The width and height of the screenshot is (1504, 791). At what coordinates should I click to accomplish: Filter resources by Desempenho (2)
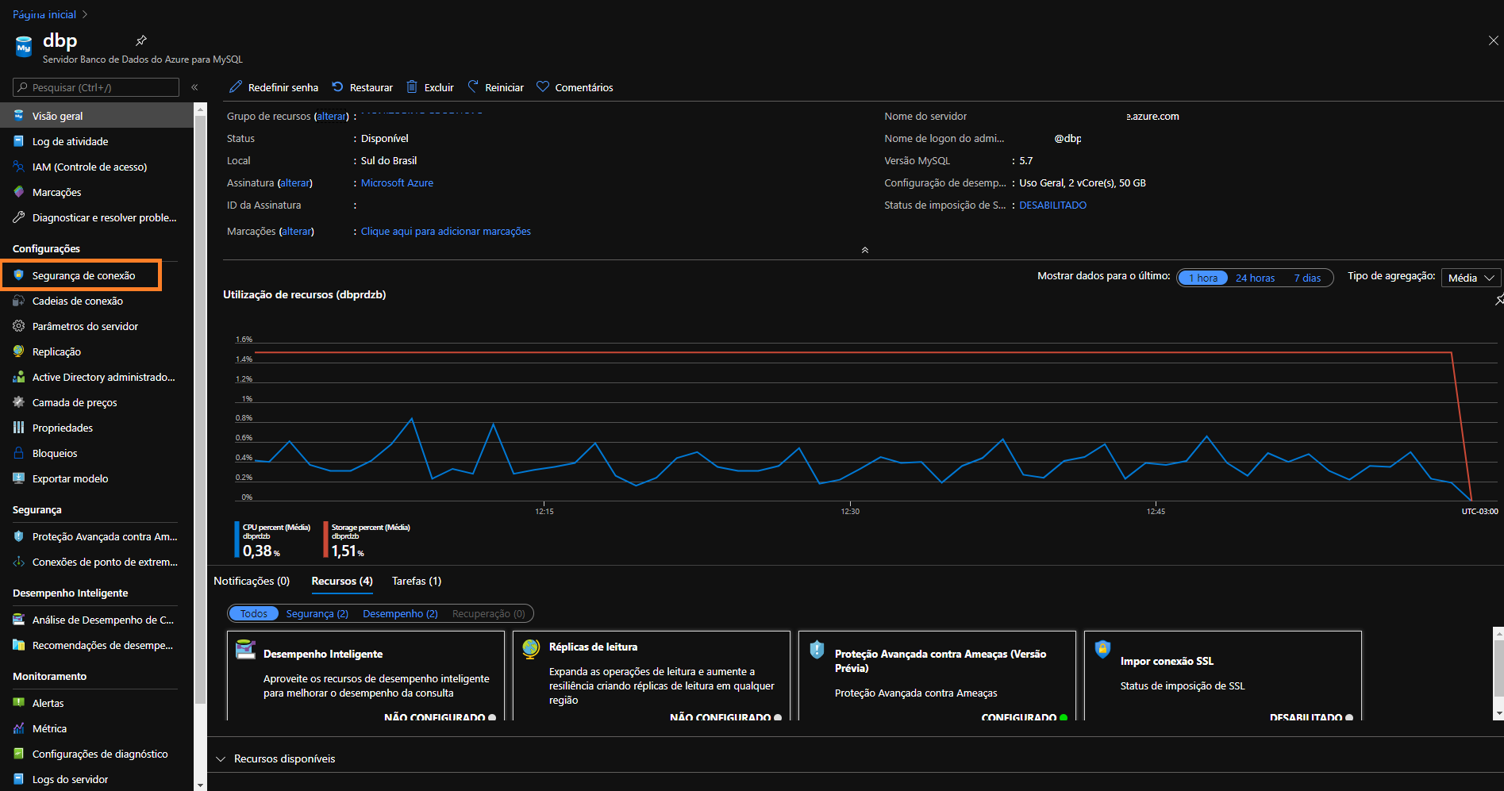400,613
